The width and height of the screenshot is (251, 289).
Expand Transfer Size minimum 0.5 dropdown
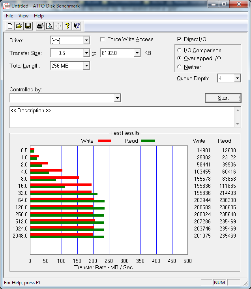86,53
